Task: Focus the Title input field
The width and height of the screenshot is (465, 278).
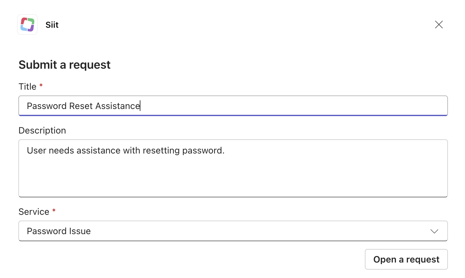Action: [x=258, y=106]
